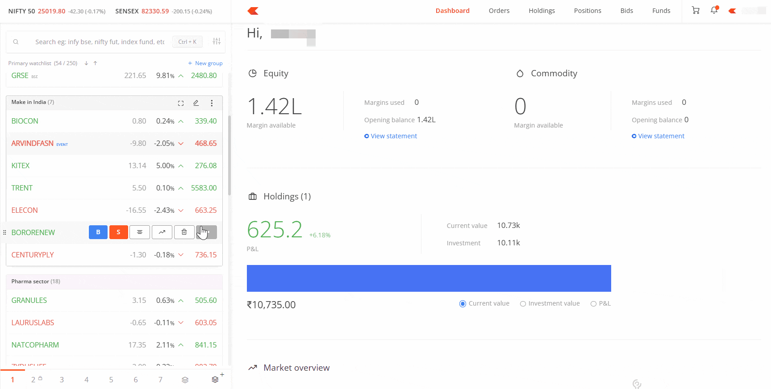771x389 pixels.
Task: Select the GRANULES watchlist row
Action: (x=114, y=300)
